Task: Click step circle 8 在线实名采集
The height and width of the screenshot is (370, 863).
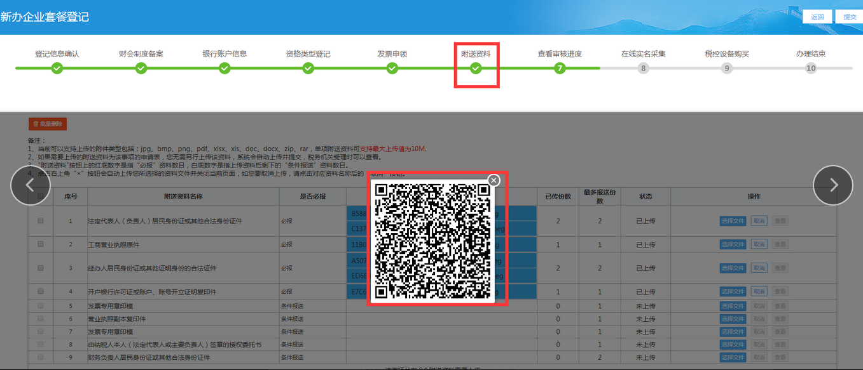Action: 643,68
